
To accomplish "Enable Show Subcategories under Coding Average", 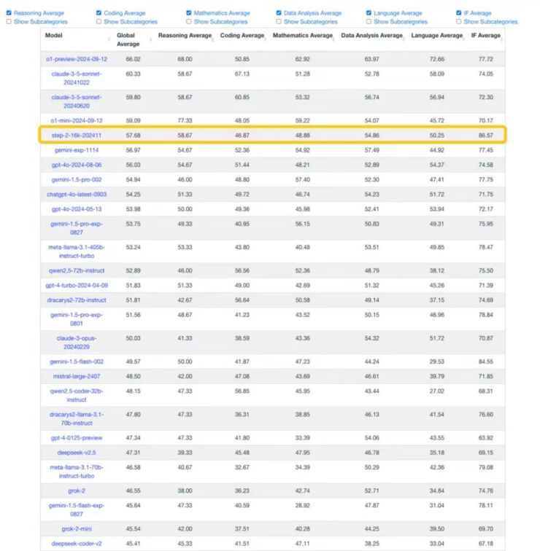I will pyautogui.click(x=99, y=22).
